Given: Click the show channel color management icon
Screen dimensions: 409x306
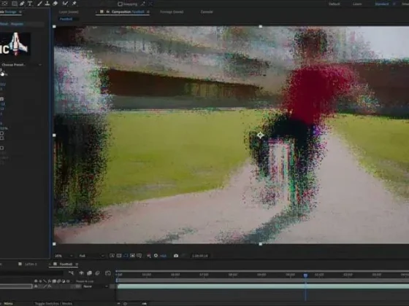Looking at the screenshot, I should pos(149,256).
